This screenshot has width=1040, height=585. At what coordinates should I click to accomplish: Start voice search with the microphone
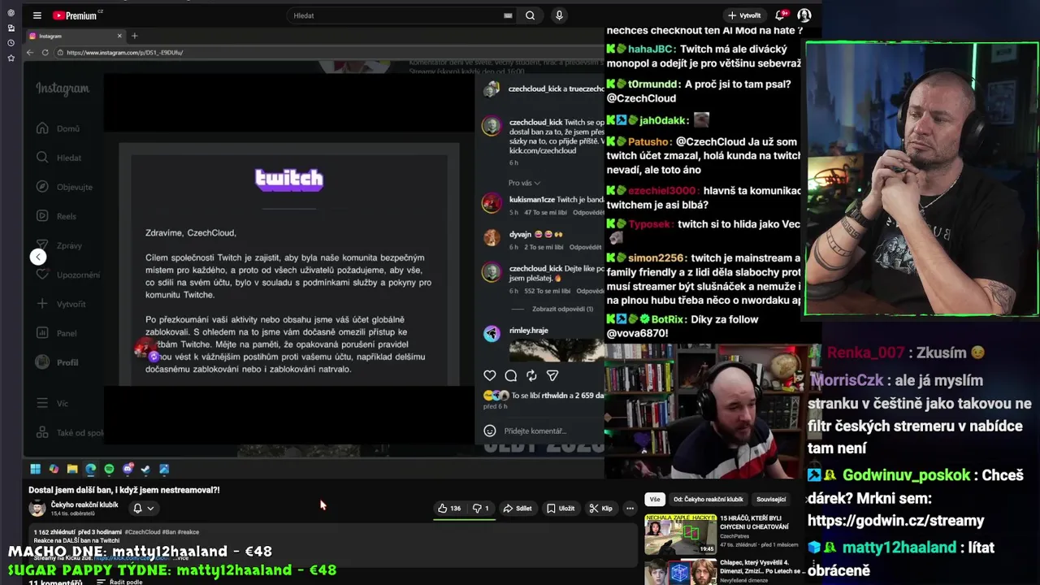coord(559,15)
